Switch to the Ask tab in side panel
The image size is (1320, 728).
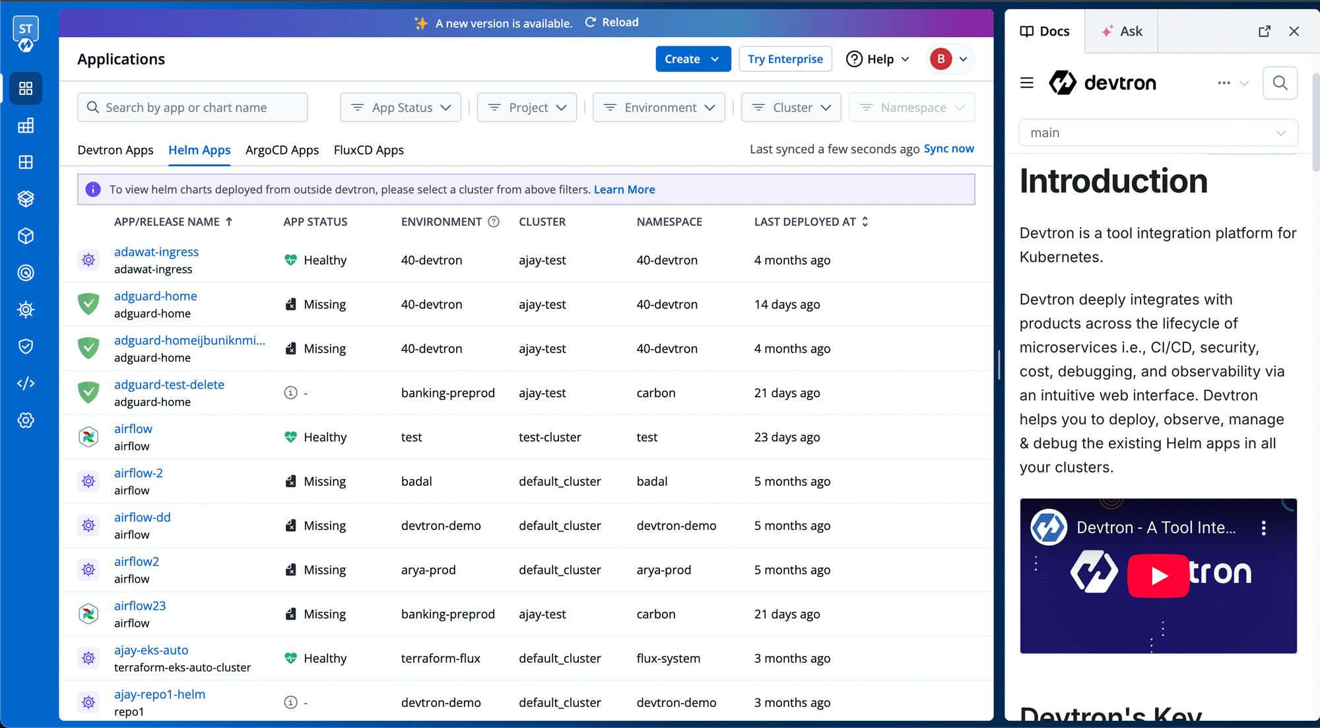pos(1121,31)
